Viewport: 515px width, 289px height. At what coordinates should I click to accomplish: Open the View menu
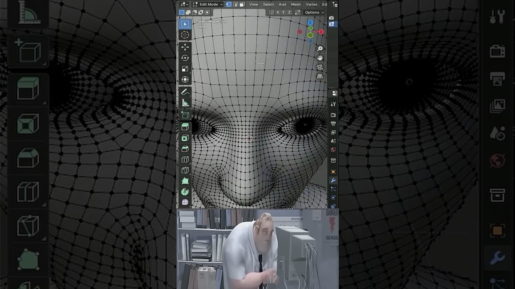pyautogui.click(x=253, y=4)
